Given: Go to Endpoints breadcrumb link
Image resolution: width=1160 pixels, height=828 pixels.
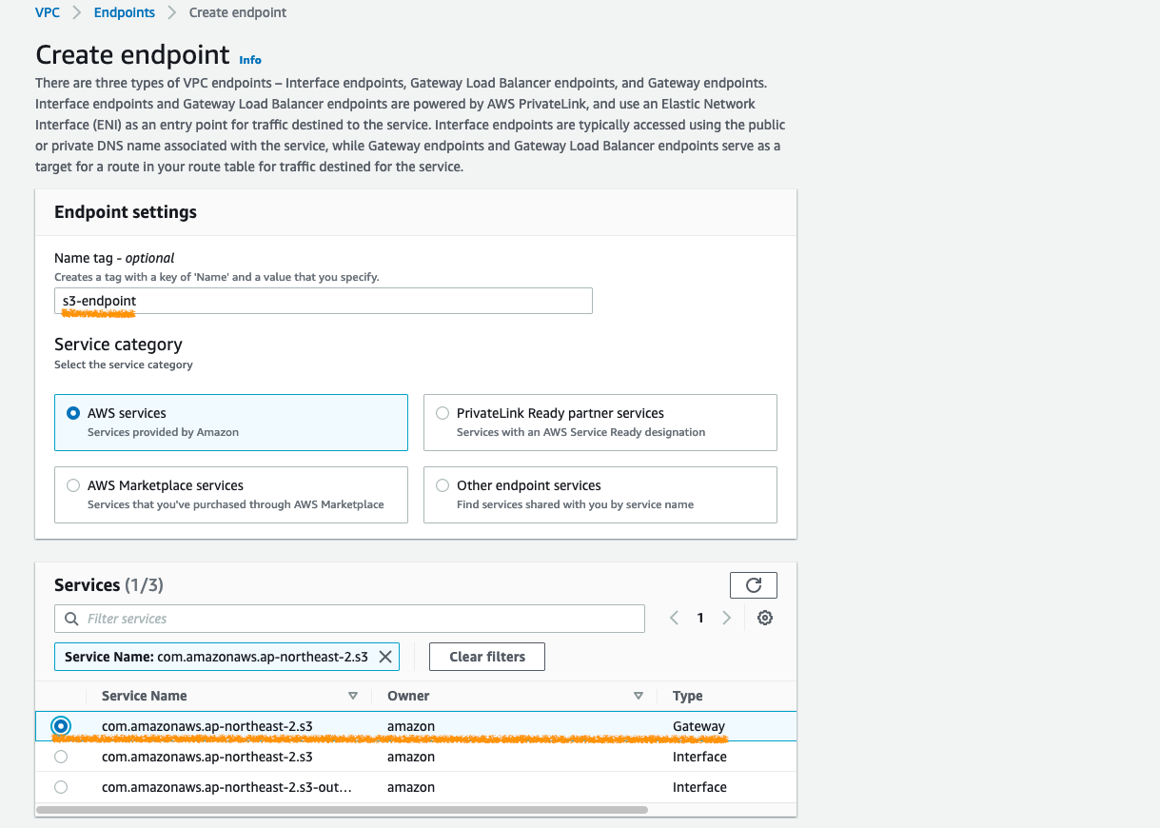Looking at the screenshot, I should [x=124, y=12].
